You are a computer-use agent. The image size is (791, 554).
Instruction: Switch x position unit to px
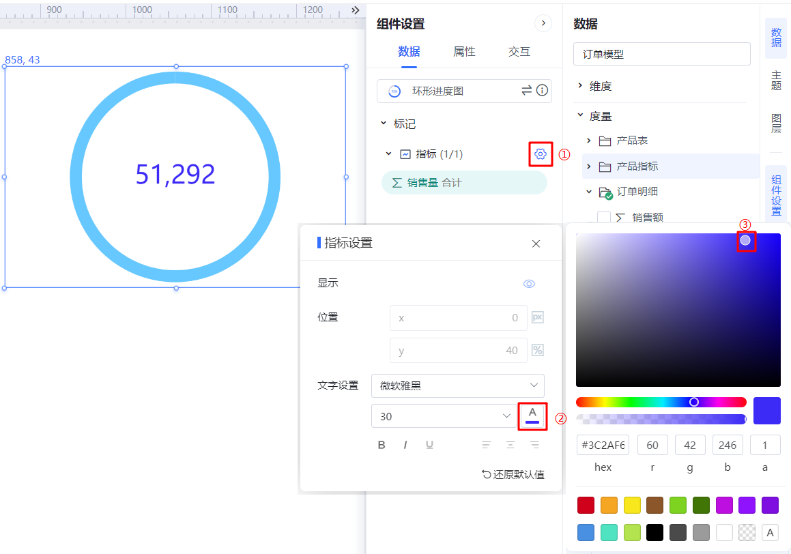pos(538,317)
